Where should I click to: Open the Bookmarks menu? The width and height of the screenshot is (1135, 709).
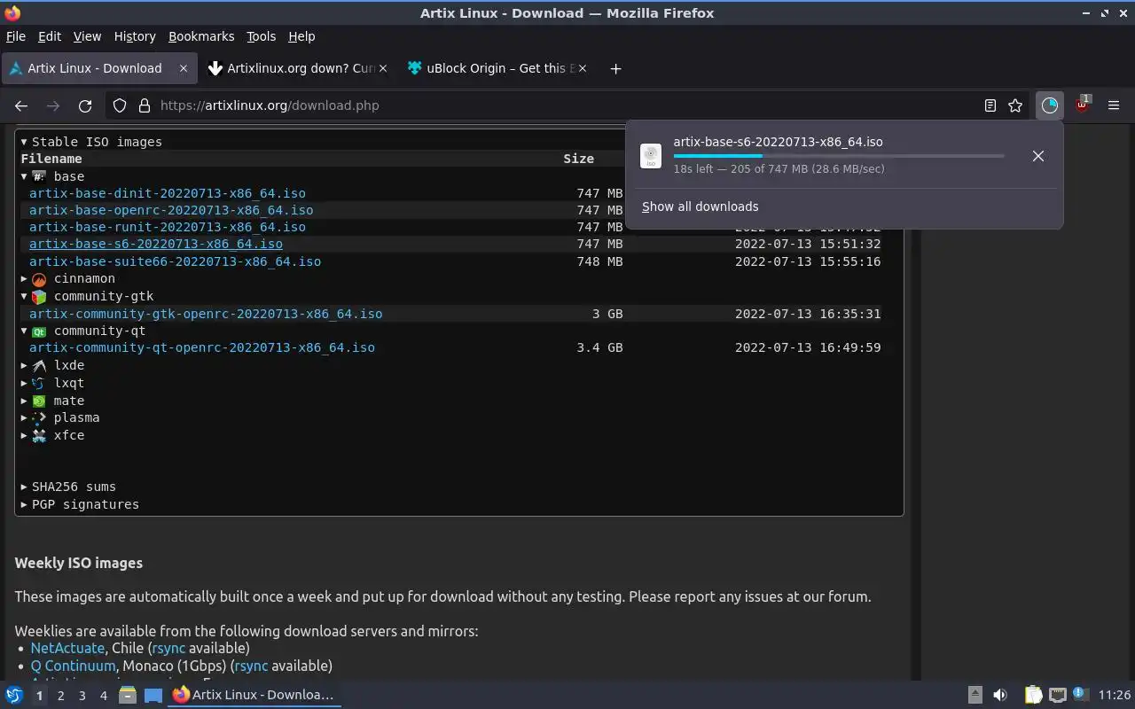pos(201,36)
